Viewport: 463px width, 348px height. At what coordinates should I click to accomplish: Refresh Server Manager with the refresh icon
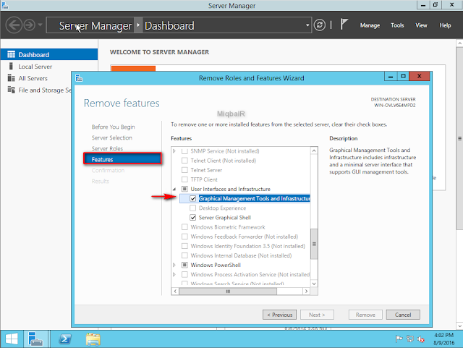point(320,25)
